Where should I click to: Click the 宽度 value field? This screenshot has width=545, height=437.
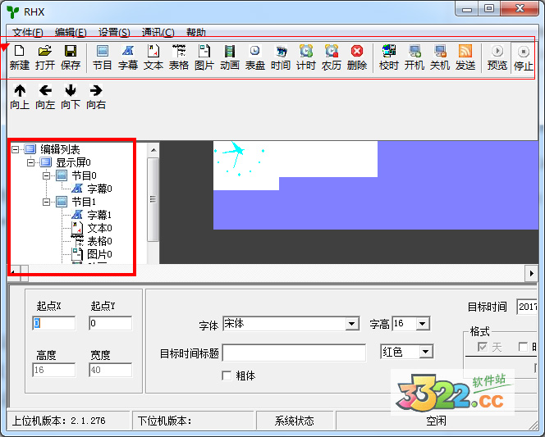click(x=110, y=370)
